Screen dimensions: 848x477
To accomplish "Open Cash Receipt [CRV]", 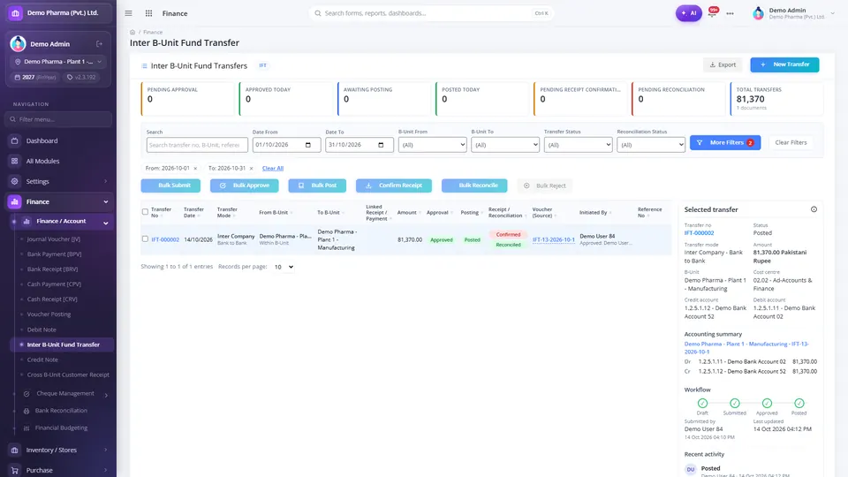I will (52, 299).
